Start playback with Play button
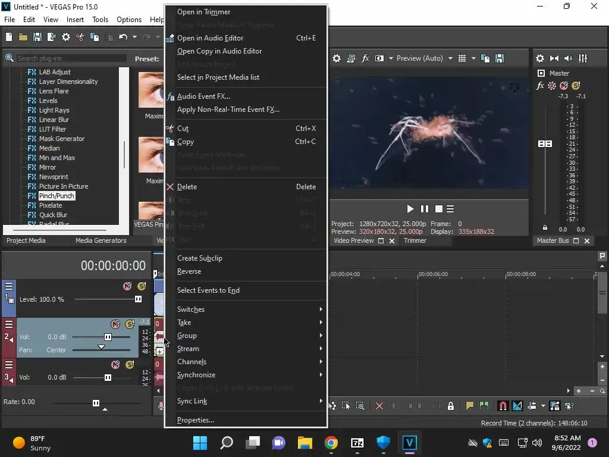Viewport: 609px width, 457px height. [x=410, y=209]
